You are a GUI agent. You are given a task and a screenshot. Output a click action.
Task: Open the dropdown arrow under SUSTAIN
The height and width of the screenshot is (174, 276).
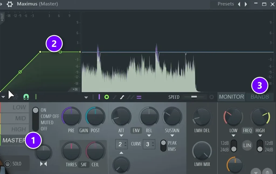(x=172, y=136)
